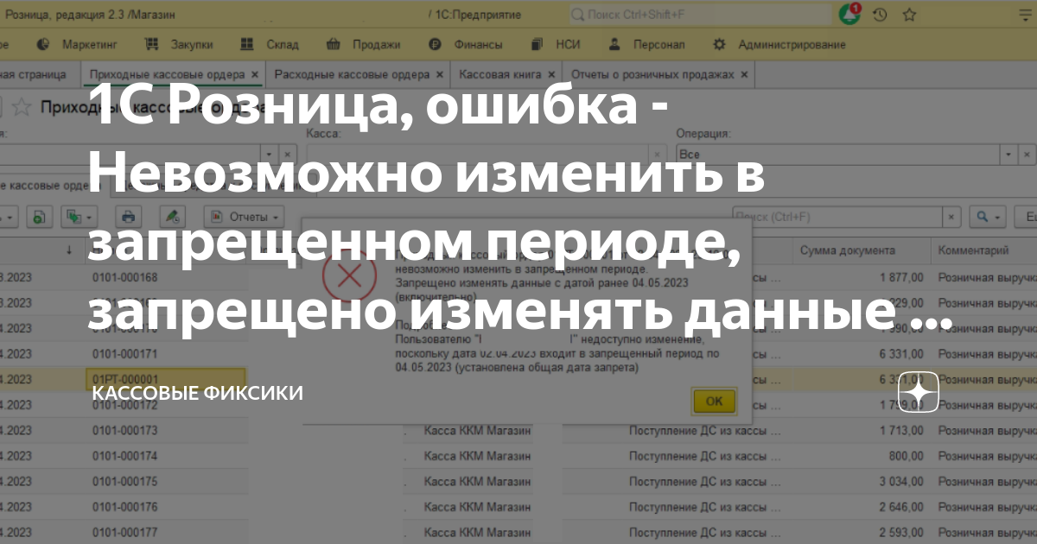Select row number 0101-000173
This screenshot has width=1037, height=544.
(125, 430)
